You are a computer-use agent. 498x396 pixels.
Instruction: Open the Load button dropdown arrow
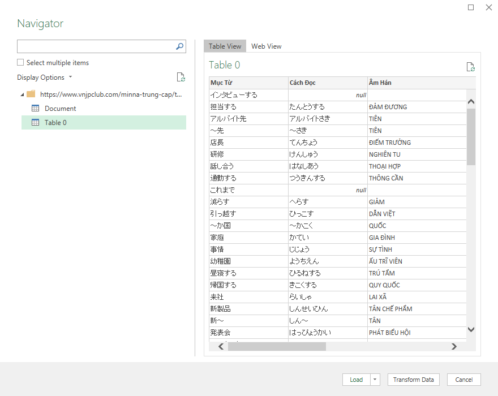[x=376, y=380]
